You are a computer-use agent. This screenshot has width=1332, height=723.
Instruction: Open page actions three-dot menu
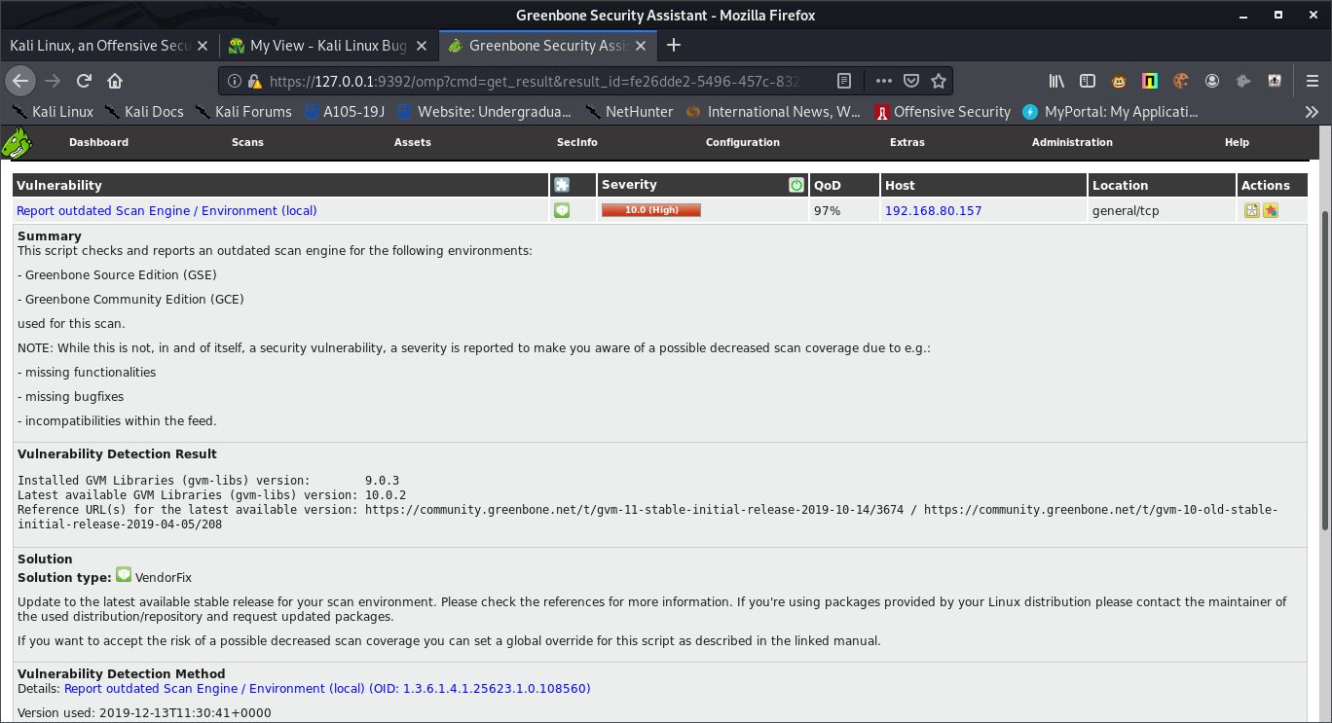(x=883, y=81)
